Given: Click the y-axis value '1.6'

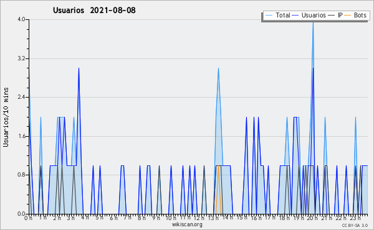Looking at the screenshot, I should [x=21, y=136].
